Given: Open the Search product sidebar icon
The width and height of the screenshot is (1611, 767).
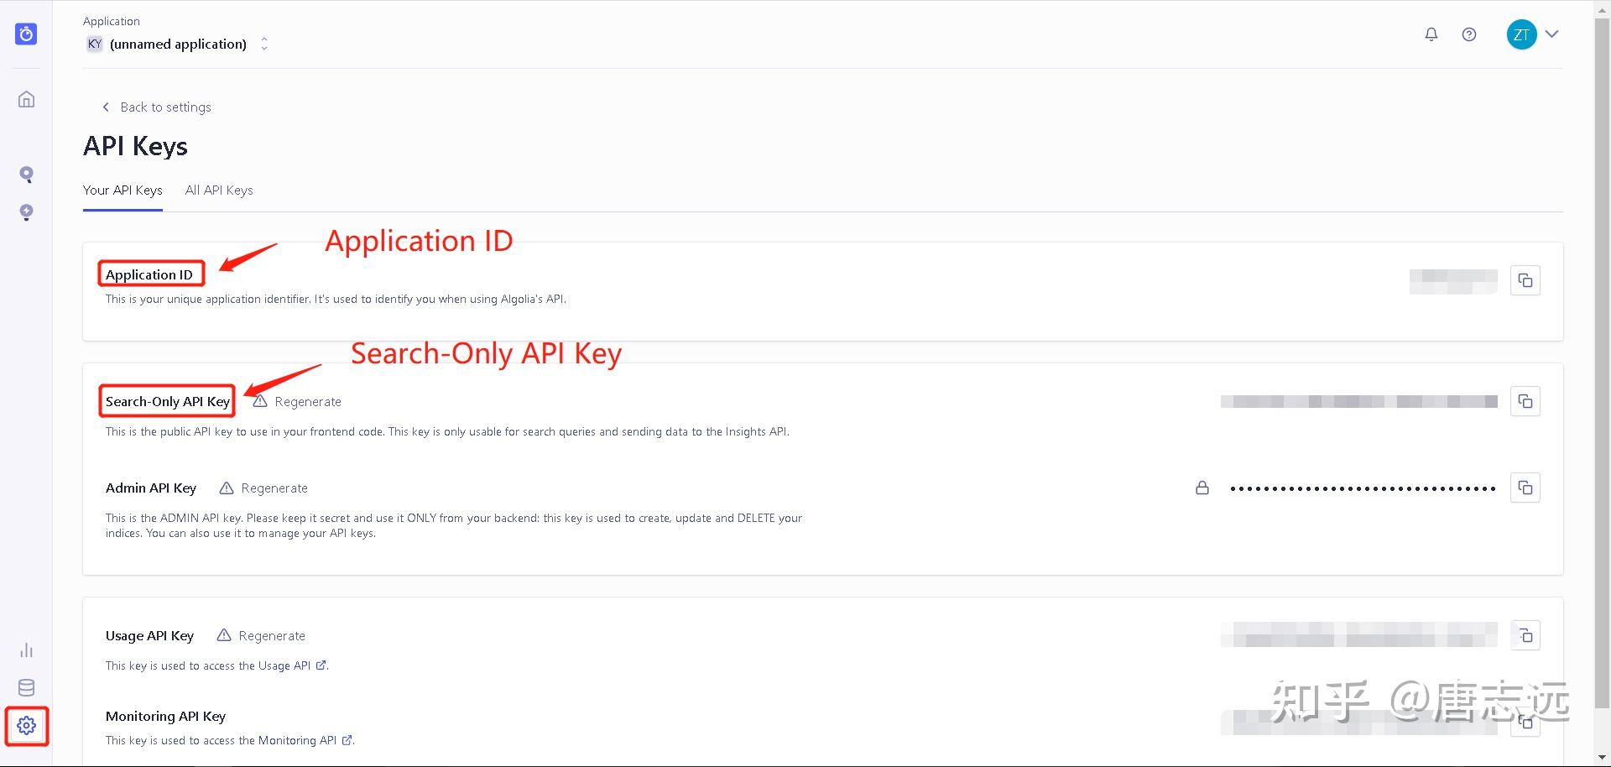Looking at the screenshot, I should (26, 175).
